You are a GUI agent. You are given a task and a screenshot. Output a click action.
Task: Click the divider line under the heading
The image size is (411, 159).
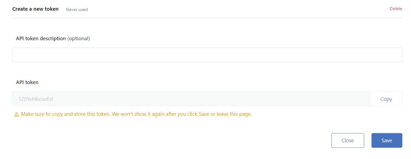point(207,18)
